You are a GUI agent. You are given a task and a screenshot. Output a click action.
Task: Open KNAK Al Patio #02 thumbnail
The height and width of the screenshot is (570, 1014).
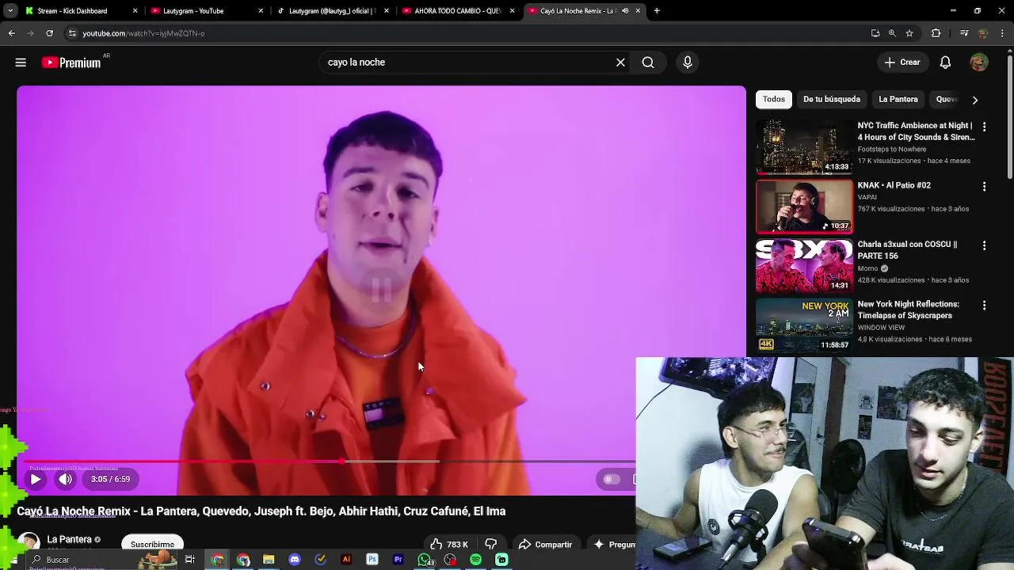[804, 206]
